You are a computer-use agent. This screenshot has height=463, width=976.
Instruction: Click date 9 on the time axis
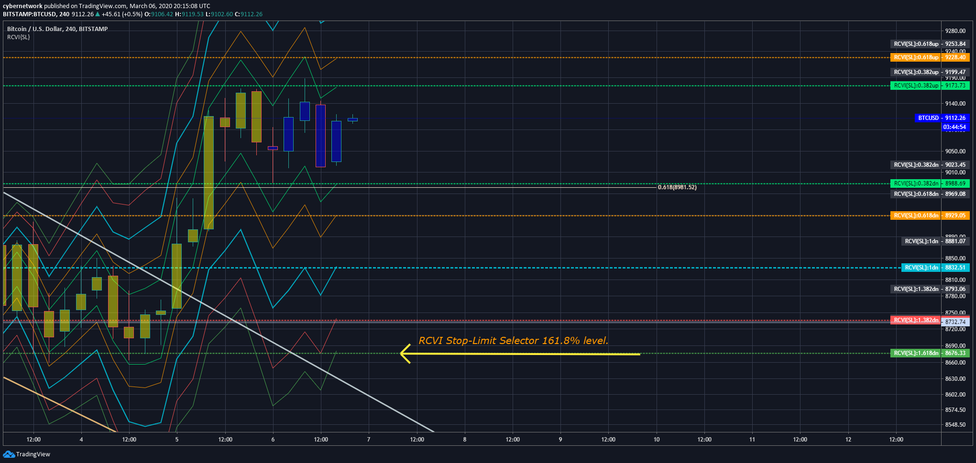[560, 440]
